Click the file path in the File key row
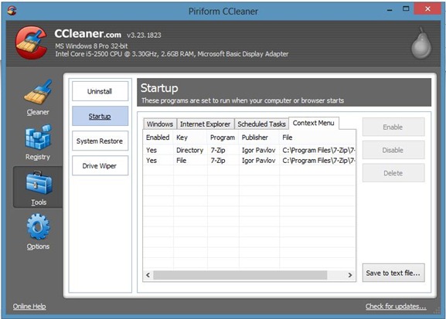The image size is (446, 319). [318, 161]
